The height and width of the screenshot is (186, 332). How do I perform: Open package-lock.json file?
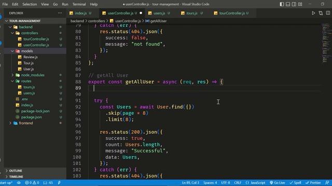tap(35, 111)
